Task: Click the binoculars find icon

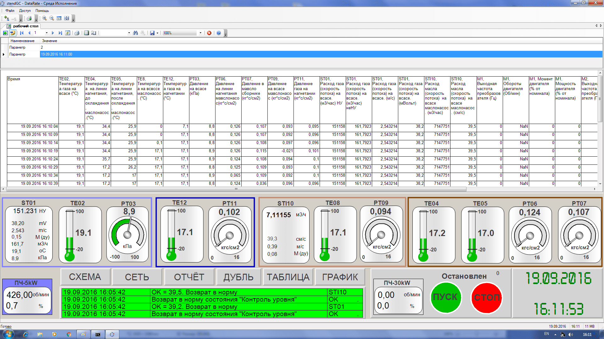Action: coord(136,33)
